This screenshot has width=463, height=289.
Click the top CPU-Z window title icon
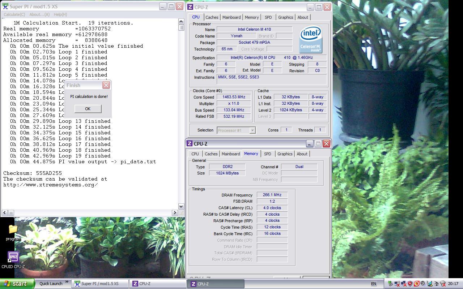[191, 7]
